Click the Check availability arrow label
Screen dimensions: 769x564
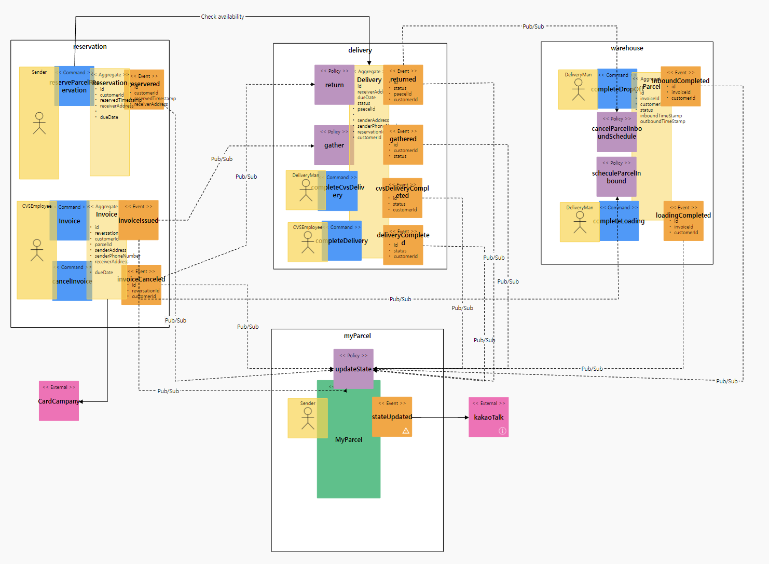pyautogui.click(x=223, y=16)
